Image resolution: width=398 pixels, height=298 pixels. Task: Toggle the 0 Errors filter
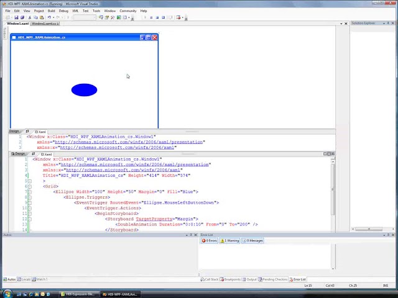point(209,240)
